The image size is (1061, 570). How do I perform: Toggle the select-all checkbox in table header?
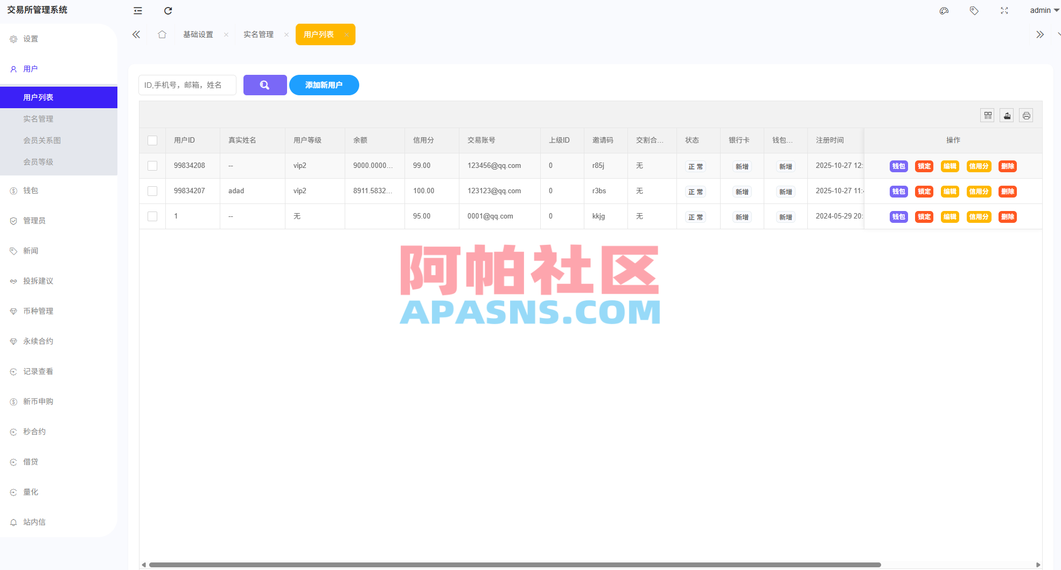[152, 140]
